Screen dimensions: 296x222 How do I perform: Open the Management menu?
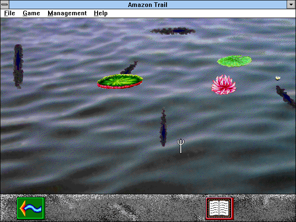(x=67, y=13)
